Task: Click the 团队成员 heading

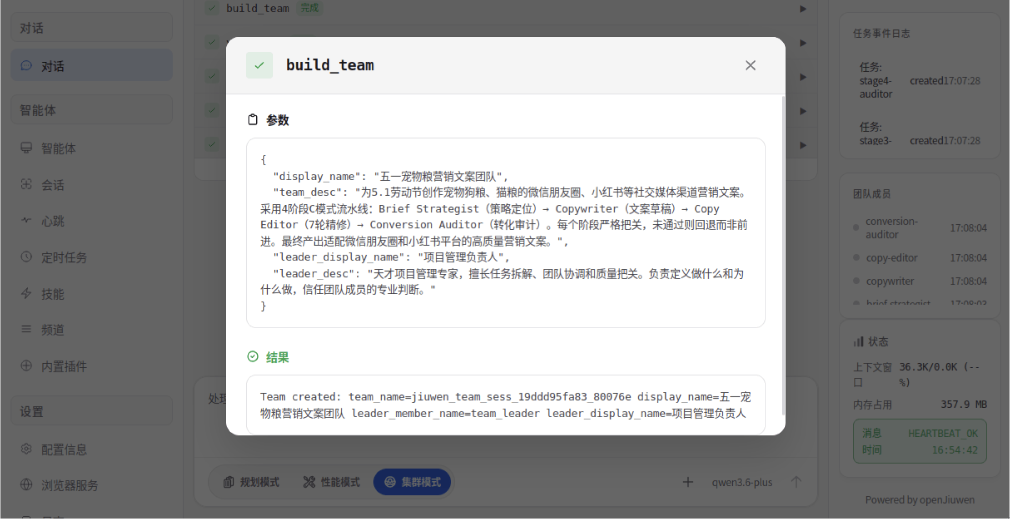Action: [x=872, y=194]
